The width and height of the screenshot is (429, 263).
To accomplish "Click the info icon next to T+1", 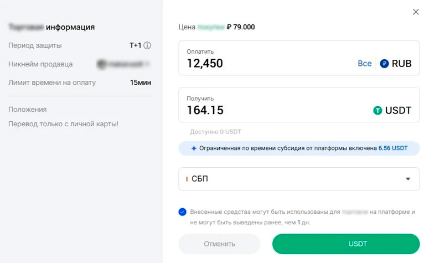I will point(148,45).
